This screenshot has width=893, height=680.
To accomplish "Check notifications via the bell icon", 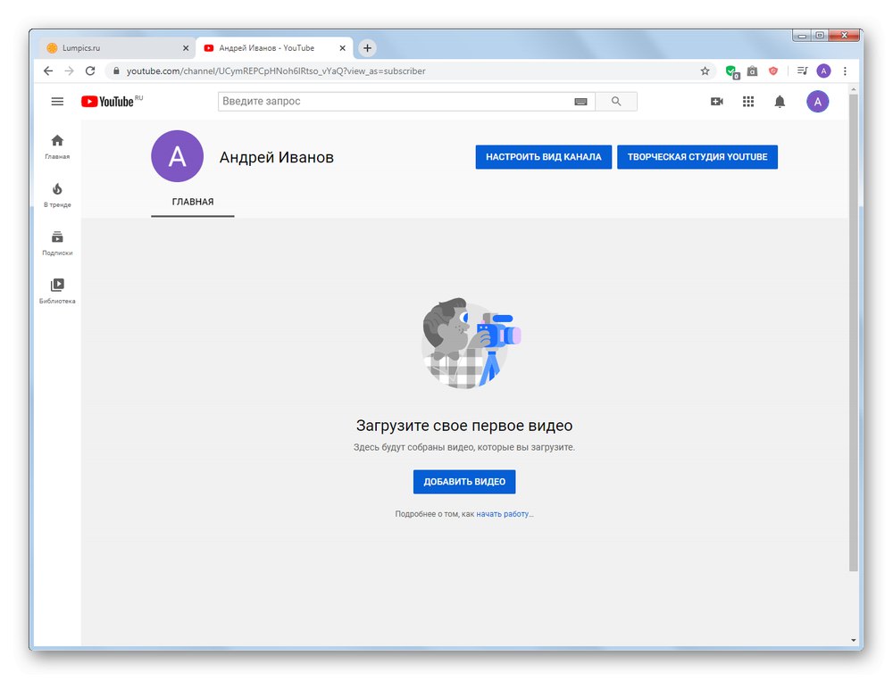I will tap(779, 101).
